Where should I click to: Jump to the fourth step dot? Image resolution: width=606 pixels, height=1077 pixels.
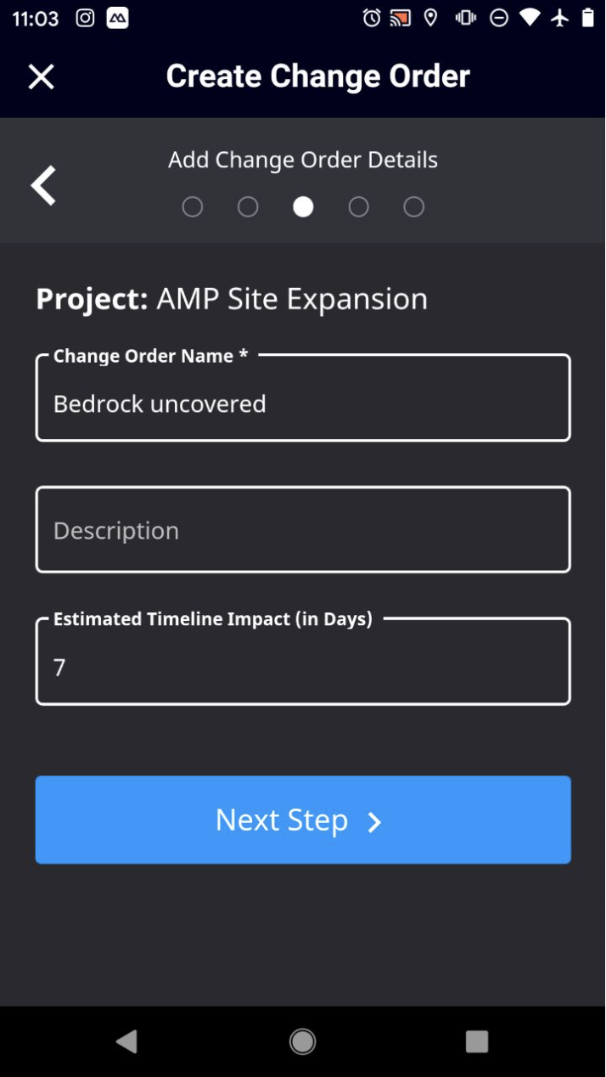click(x=358, y=207)
